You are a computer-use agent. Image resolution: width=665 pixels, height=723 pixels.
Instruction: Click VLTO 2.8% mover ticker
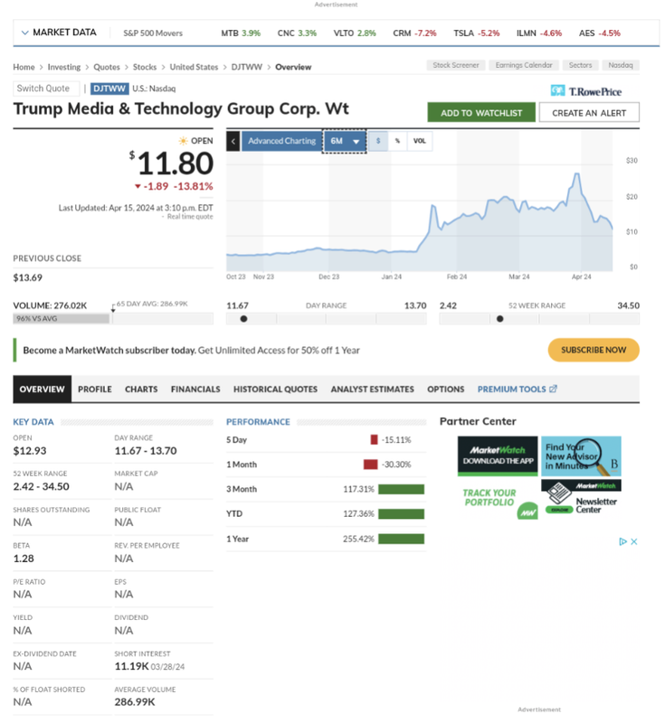[x=355, y=33]
